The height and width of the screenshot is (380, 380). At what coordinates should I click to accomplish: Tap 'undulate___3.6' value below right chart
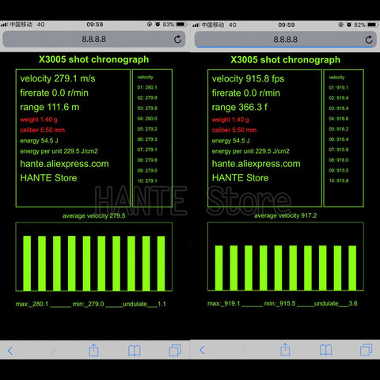[336, 303]
